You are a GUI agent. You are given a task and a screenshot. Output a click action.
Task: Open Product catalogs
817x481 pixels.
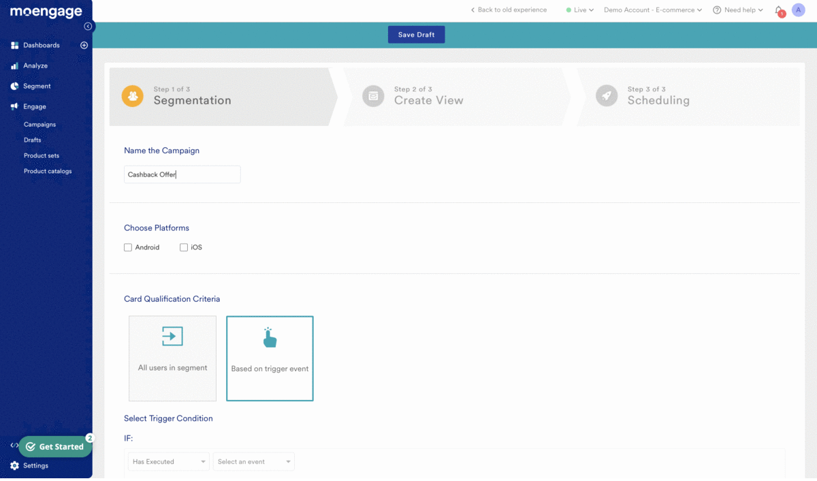pyautogui.click(x=48, y=172)
